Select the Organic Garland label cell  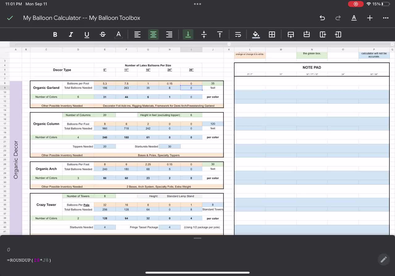point(46,88)
